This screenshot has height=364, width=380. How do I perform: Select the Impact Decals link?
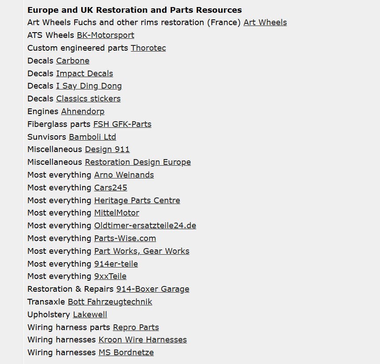[x=84, y=74]
